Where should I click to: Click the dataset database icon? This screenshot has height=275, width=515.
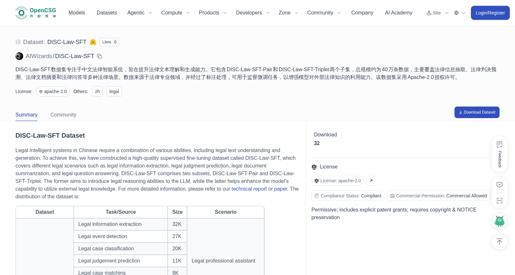18,42
